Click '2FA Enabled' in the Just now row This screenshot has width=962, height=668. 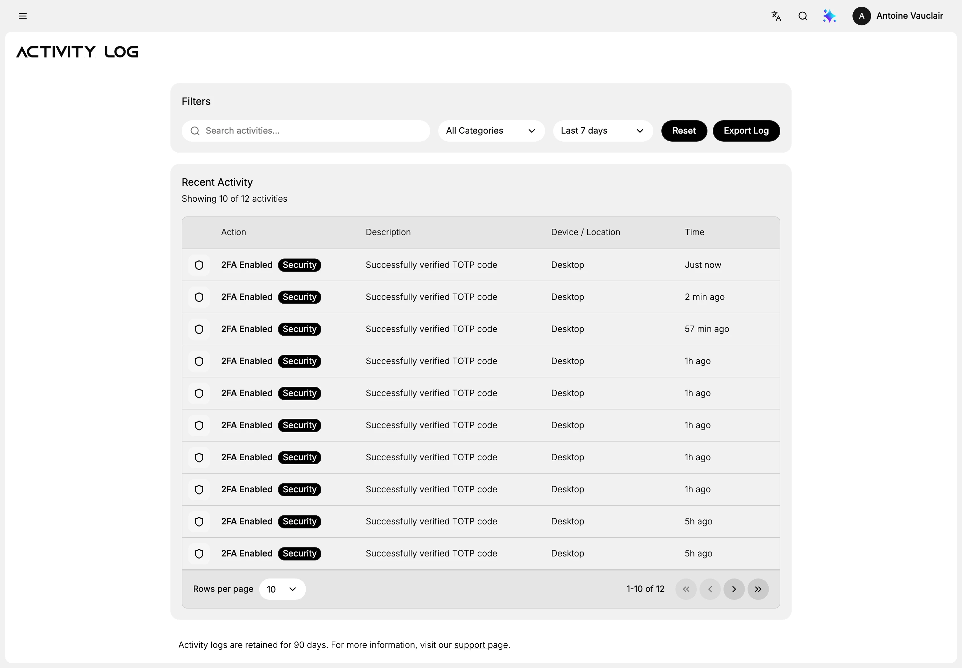coord(247,265)
